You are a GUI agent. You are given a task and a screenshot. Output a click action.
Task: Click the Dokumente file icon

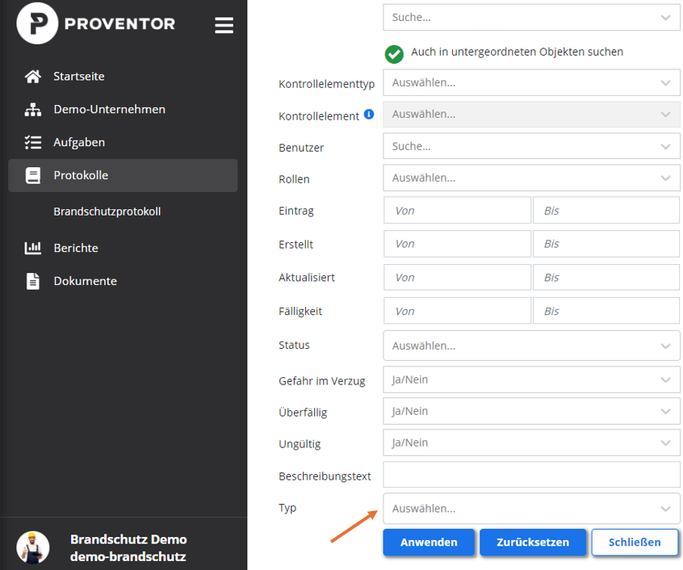click(33, 281)
